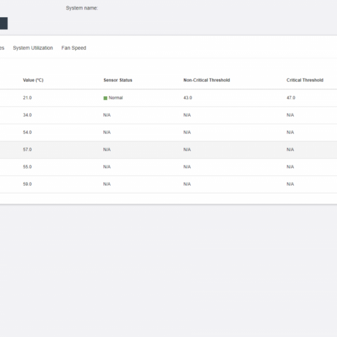Select the row with value 55.0
Image resolution: width=337 pixels, height=337 pixels.
[x=168, y=167]
